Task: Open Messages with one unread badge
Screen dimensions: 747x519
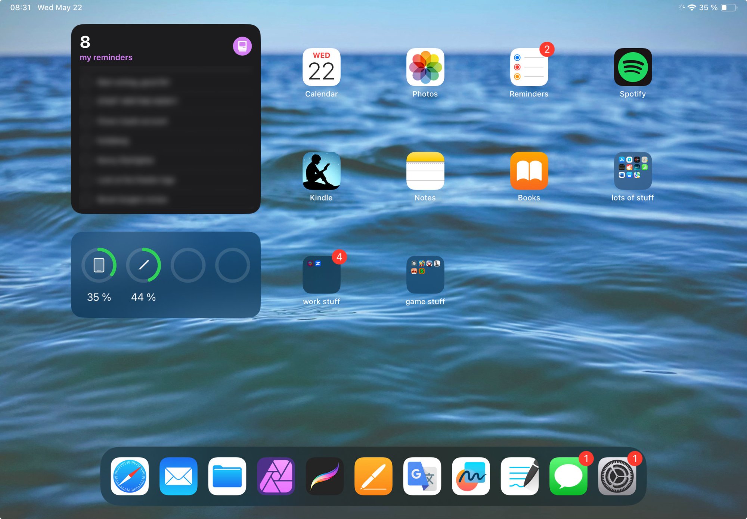Action: (x=568, y=476)
